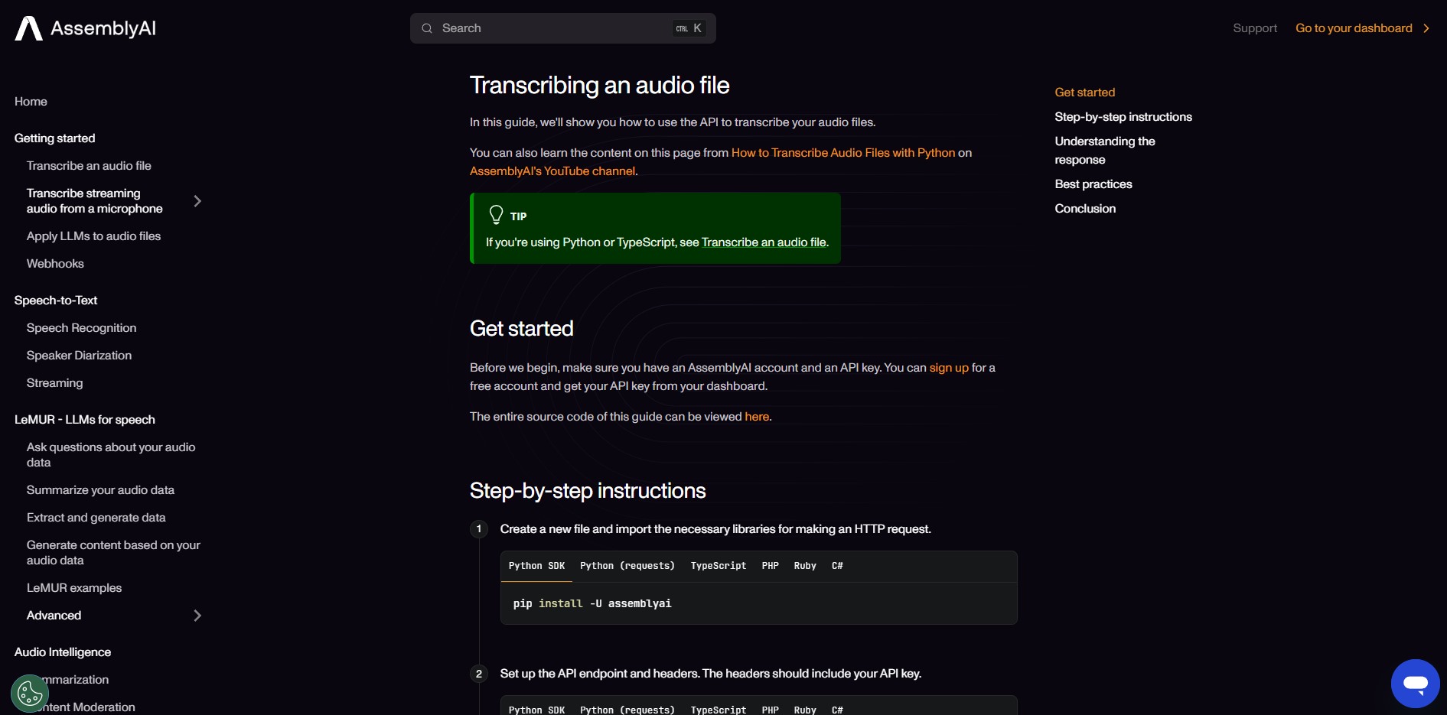Open Ask questions about your audio data
This screenshot has height=715, width=1447.
pos(111,455)
